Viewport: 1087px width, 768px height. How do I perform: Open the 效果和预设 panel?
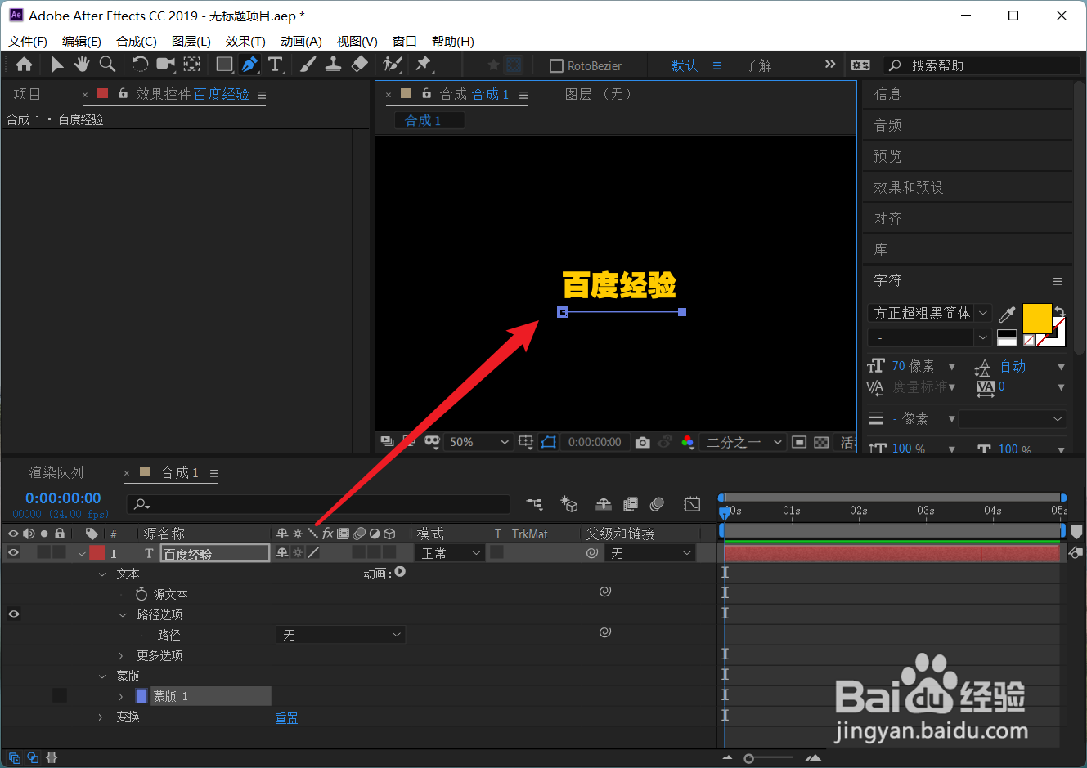click(909, 187)
